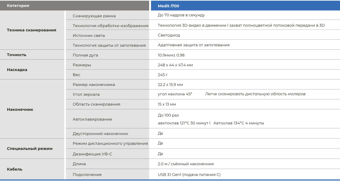Viewport: 340px width, 183px height.
Task: Select the Категория header cell
Action: tap(74, 6)
